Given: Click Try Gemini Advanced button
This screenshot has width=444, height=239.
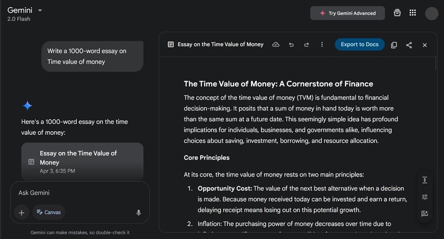Looking at the screenshot, I should (348, 13).
